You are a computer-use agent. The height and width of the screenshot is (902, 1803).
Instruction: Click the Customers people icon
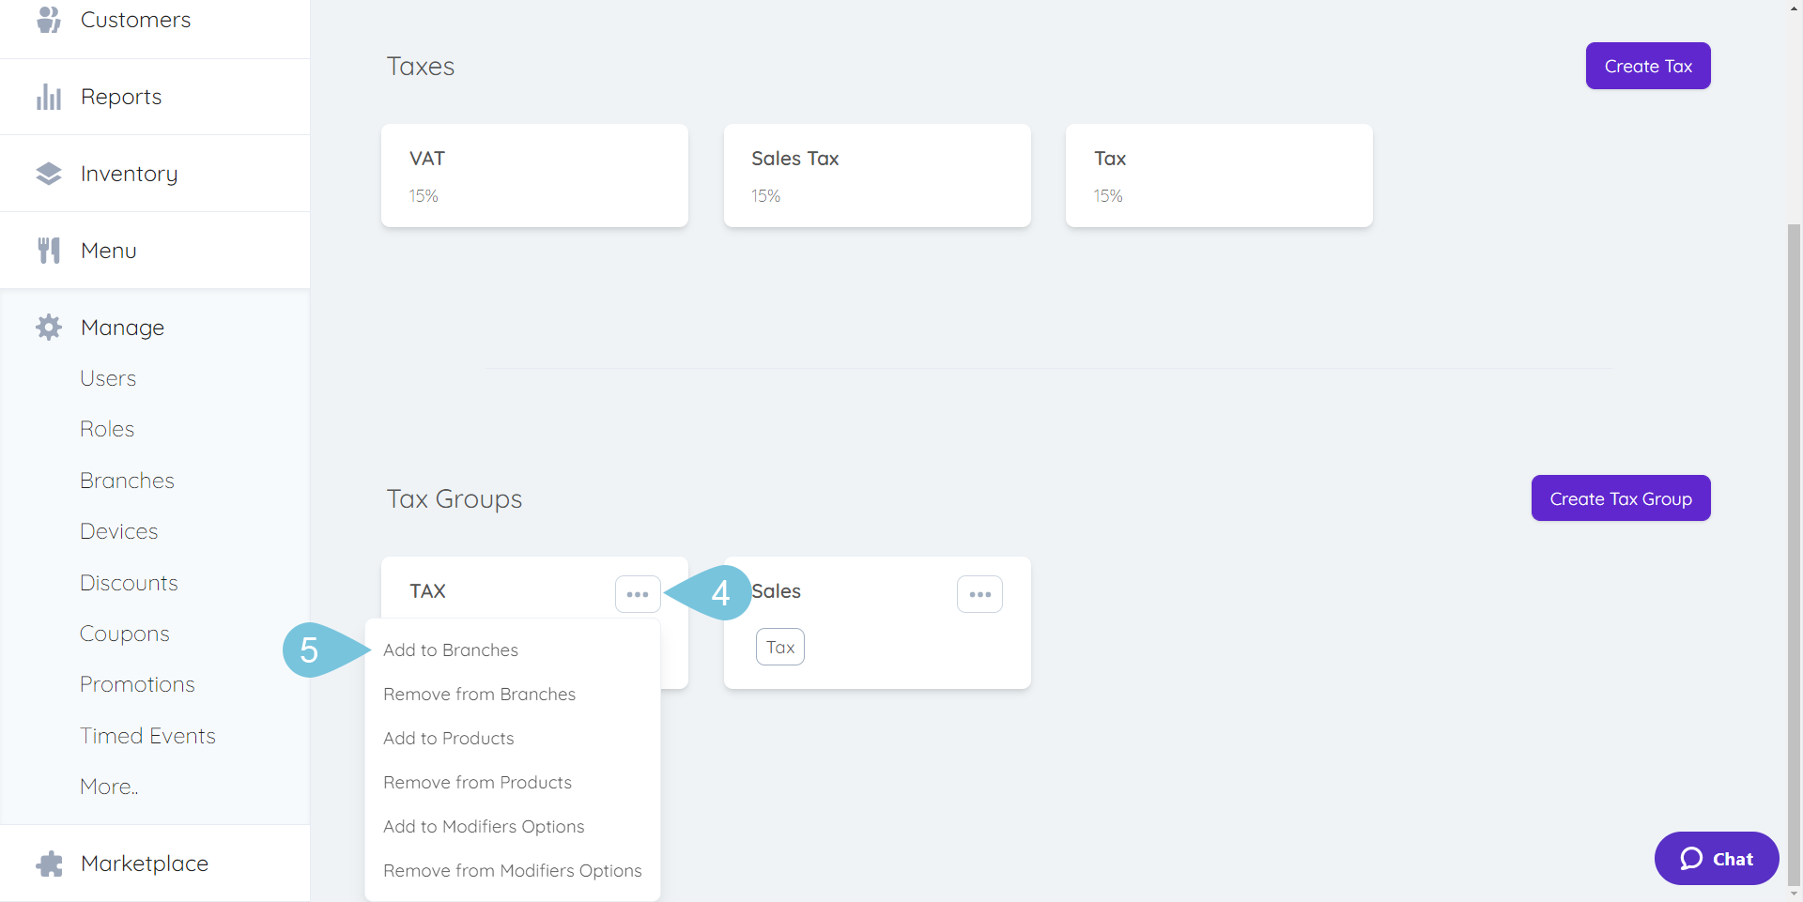point(49,19)
